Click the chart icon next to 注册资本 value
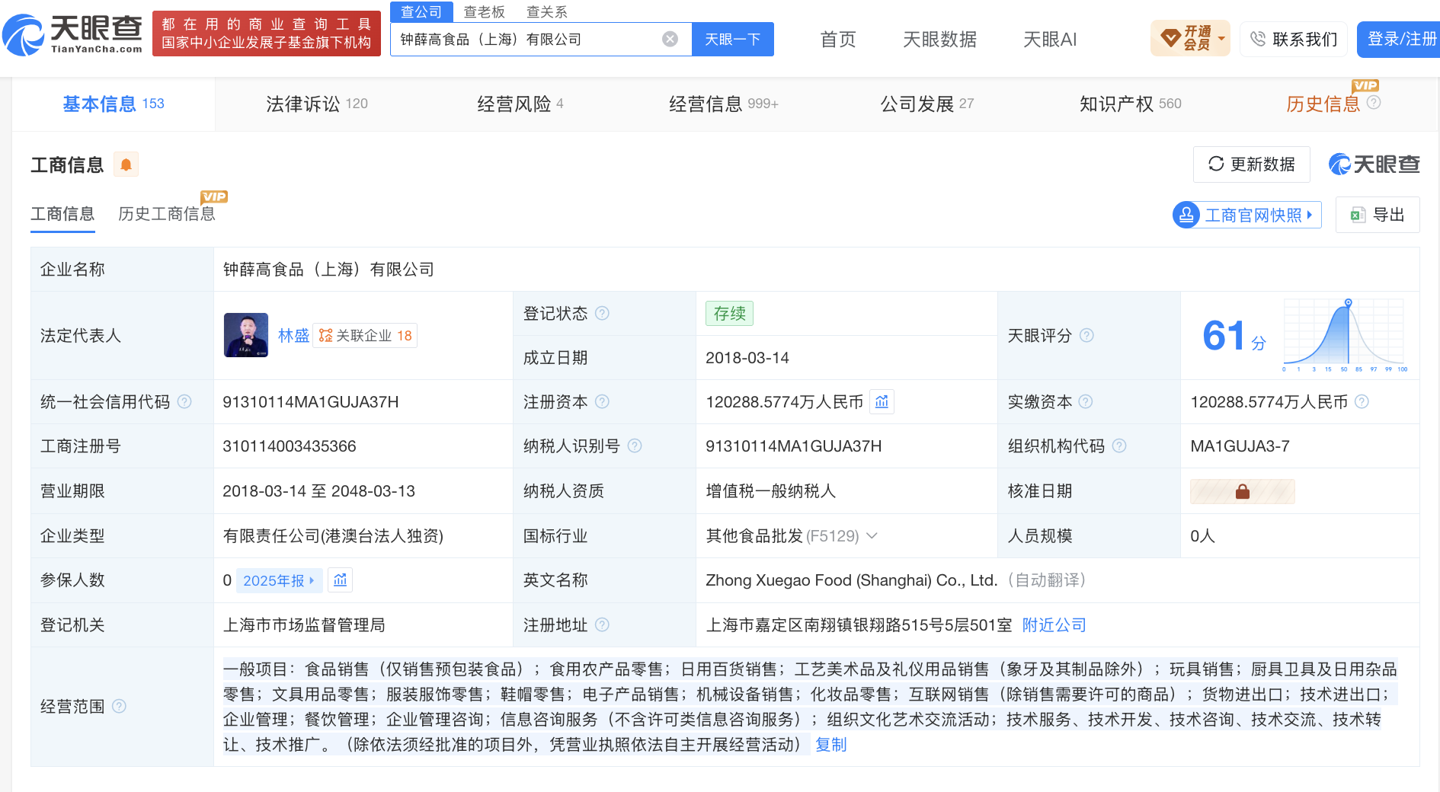 tap(882, 401)
